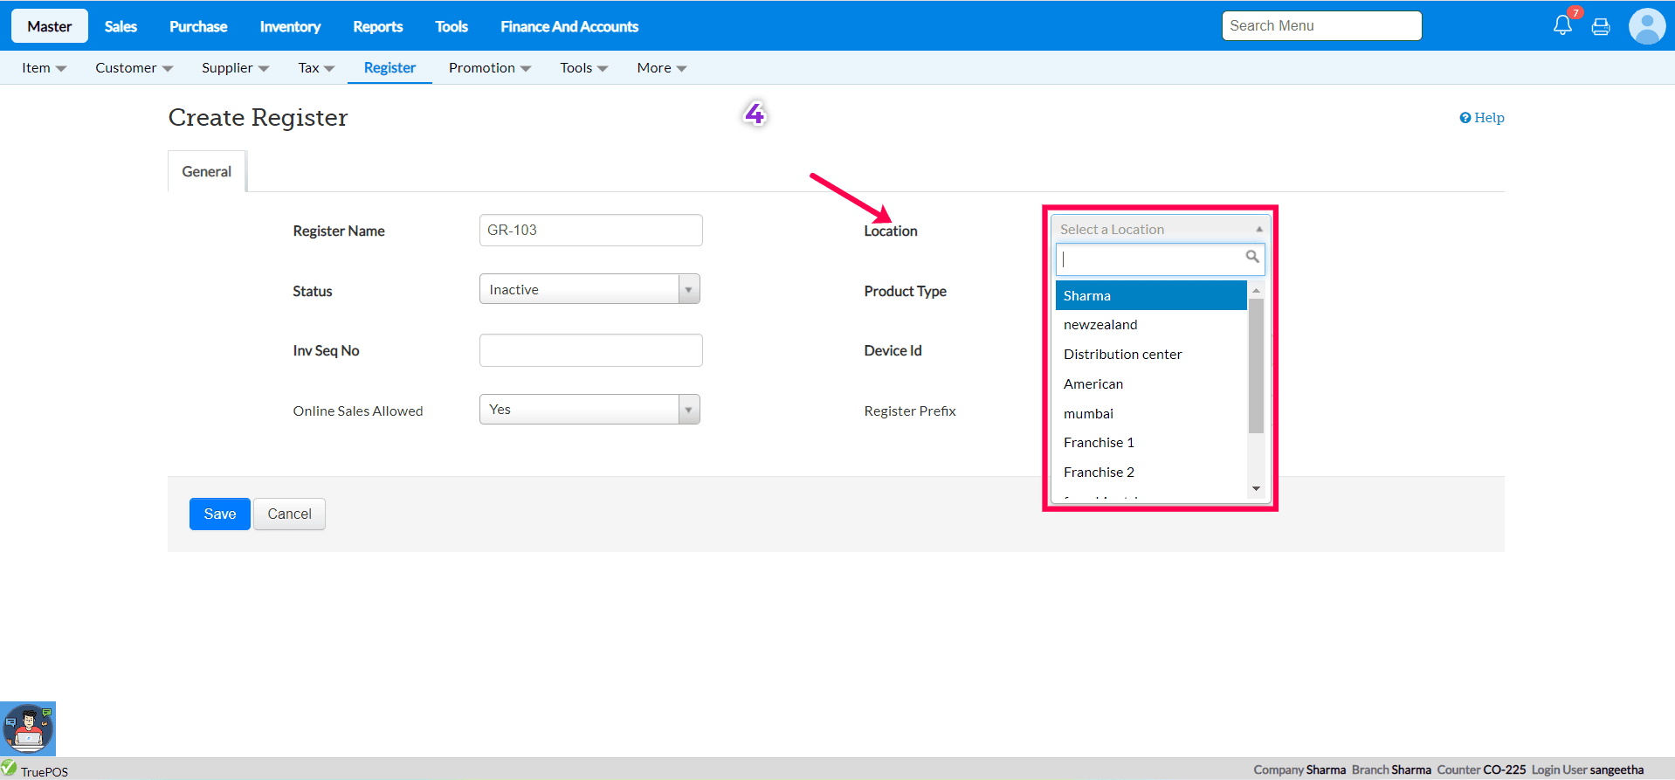The image size is (1675, 780).
Task: Click the Cancel button
Action: [289, 514]
